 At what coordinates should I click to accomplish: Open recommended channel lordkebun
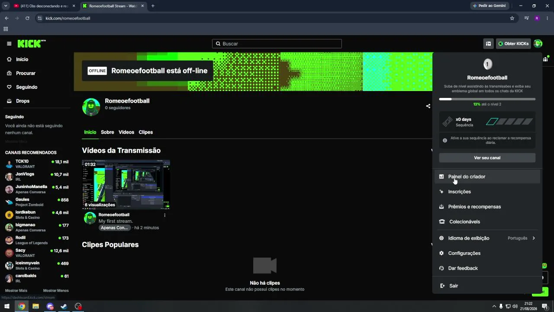click(37, 214)
